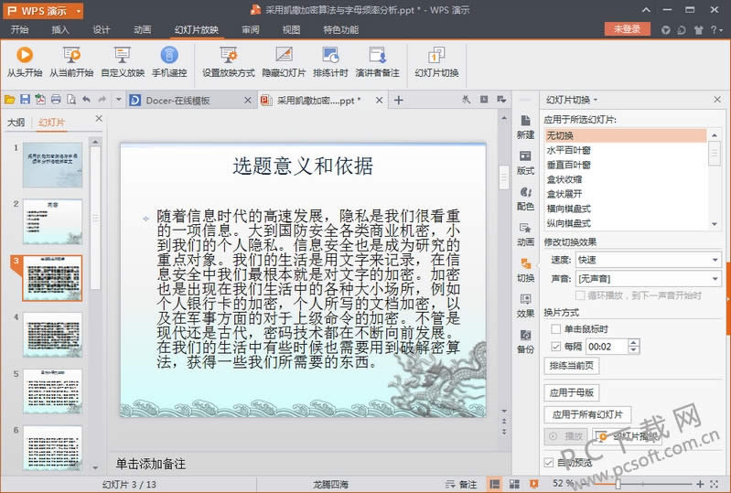Click the 从头开始 play from start icon

coord(25,56)
